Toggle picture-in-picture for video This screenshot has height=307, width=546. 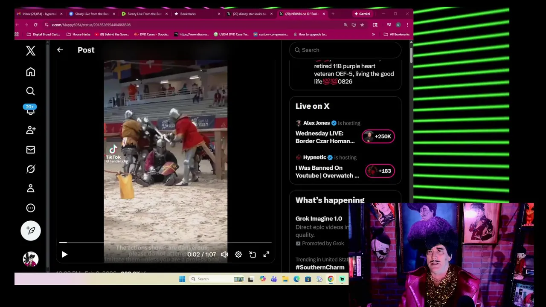click(253, 255)
